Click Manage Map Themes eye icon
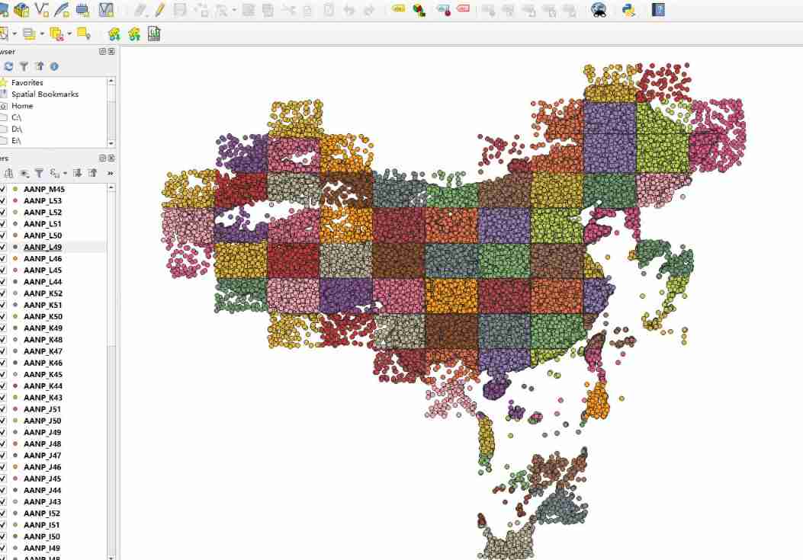 tap(24, 174)
